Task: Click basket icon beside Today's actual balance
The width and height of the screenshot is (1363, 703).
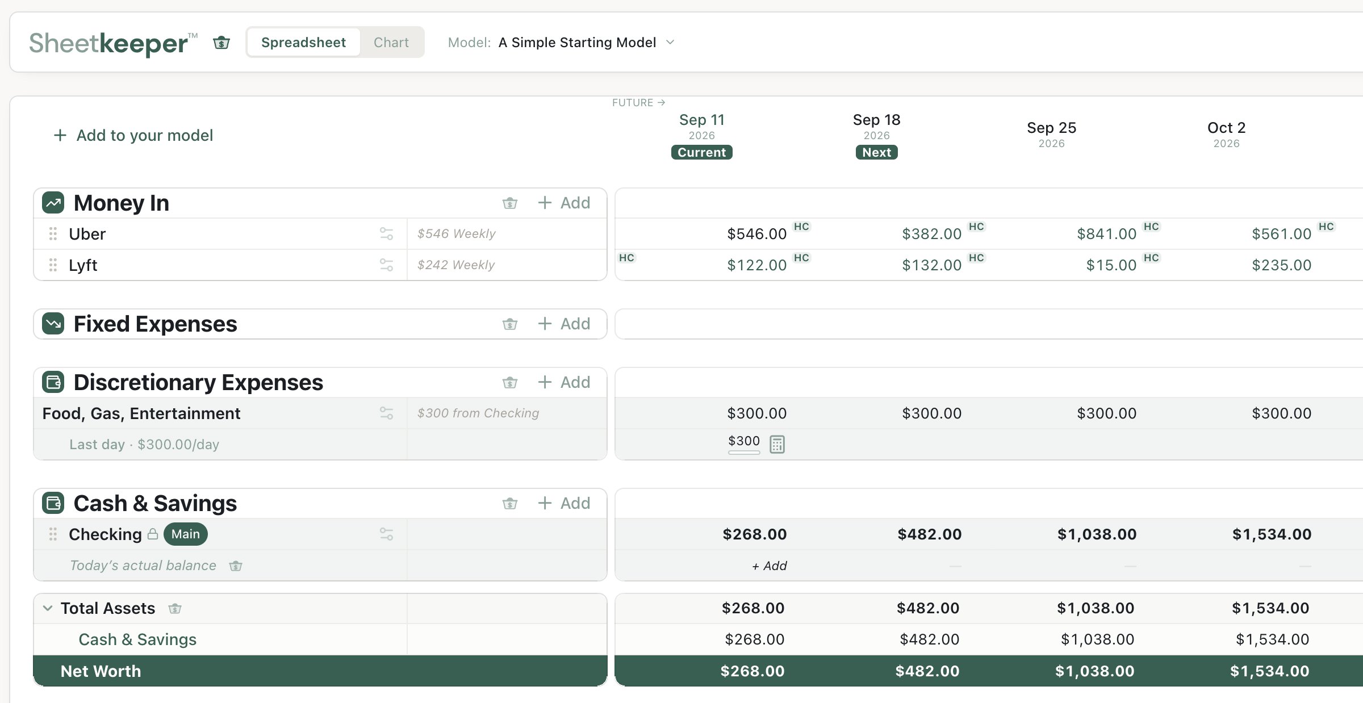Action: 236,566
